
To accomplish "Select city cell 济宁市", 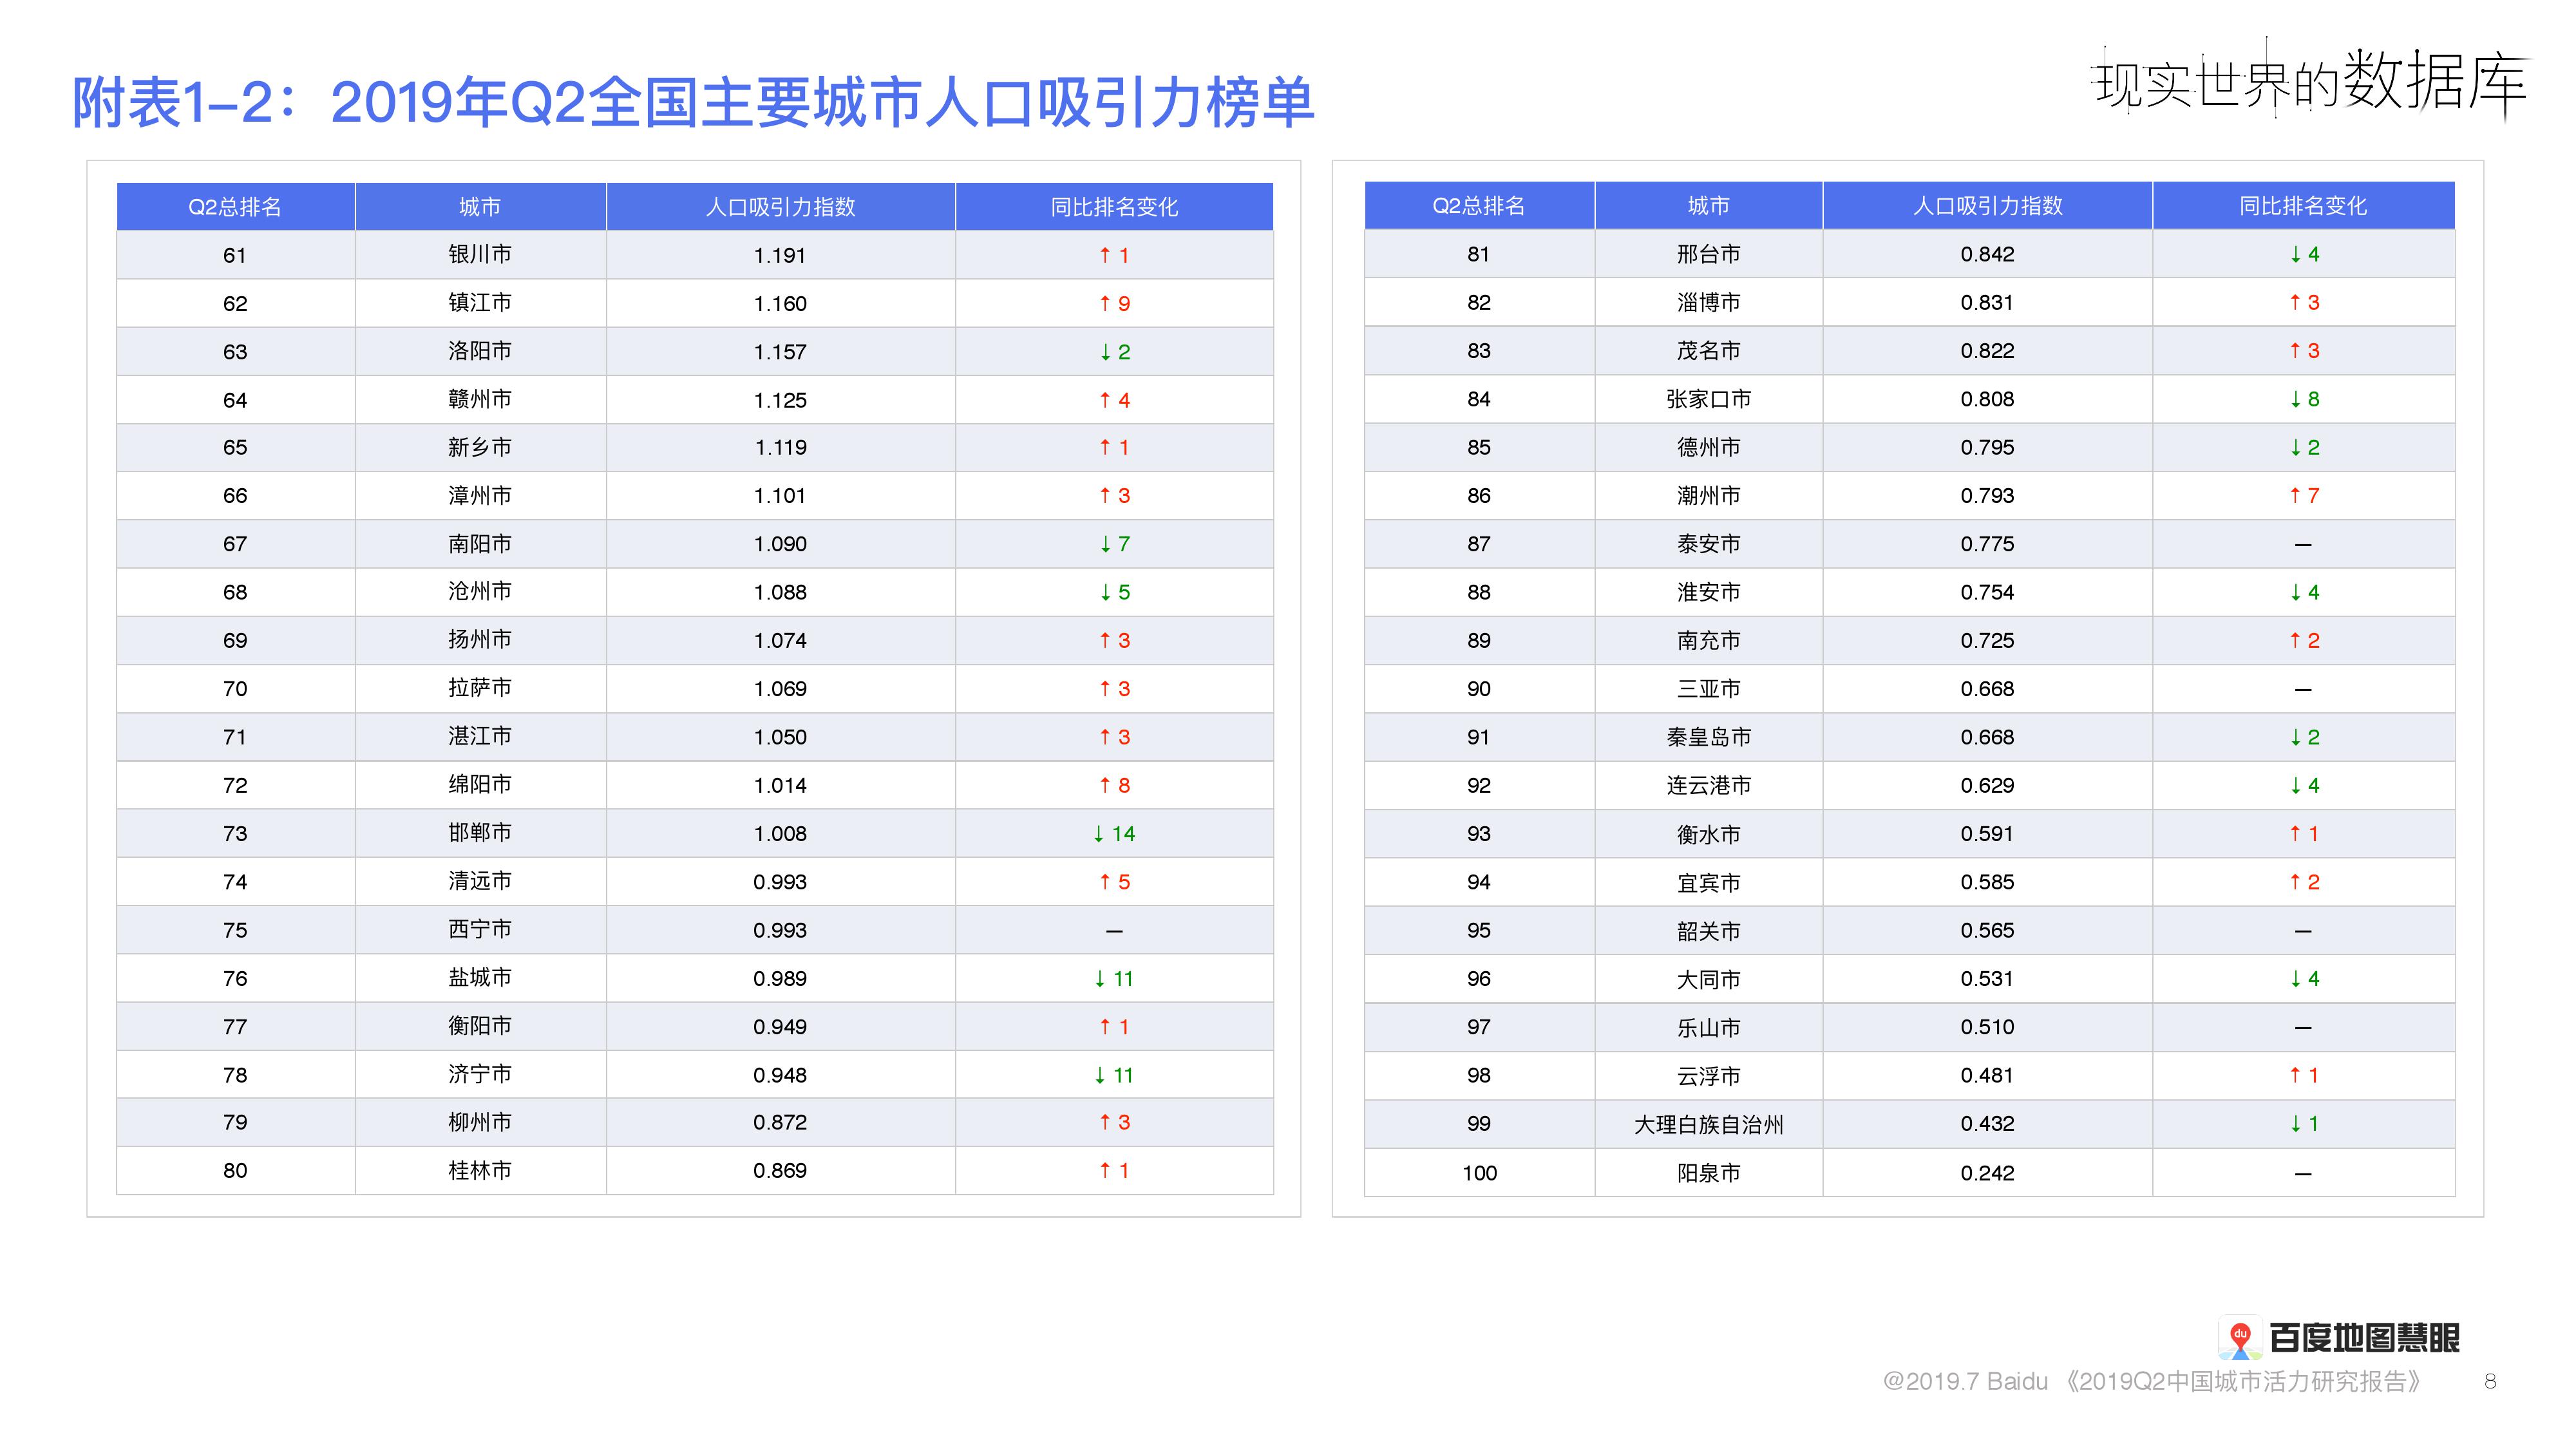I will click(480, 1074).
